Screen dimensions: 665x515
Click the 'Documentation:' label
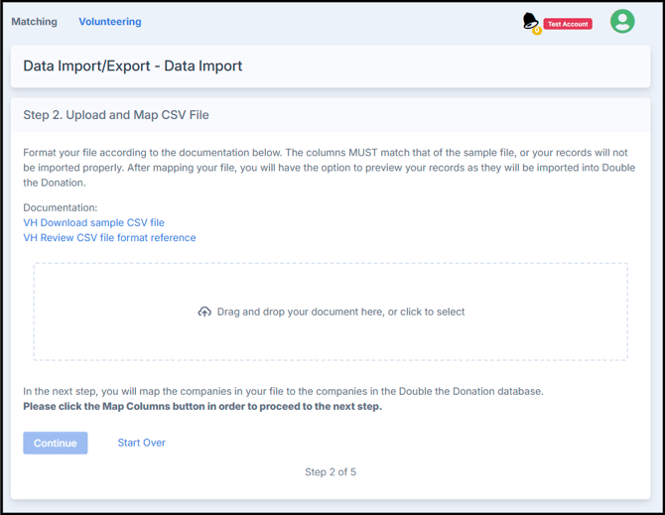61,208
